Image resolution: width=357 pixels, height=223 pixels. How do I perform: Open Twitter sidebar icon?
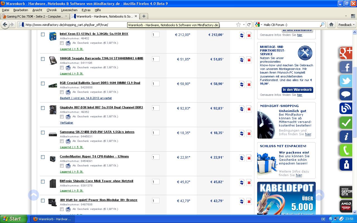346,81
